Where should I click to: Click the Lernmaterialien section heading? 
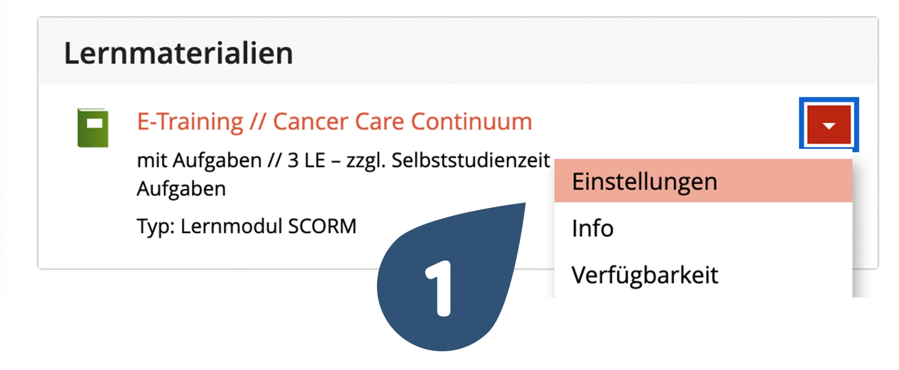click(x=179, y=54)
